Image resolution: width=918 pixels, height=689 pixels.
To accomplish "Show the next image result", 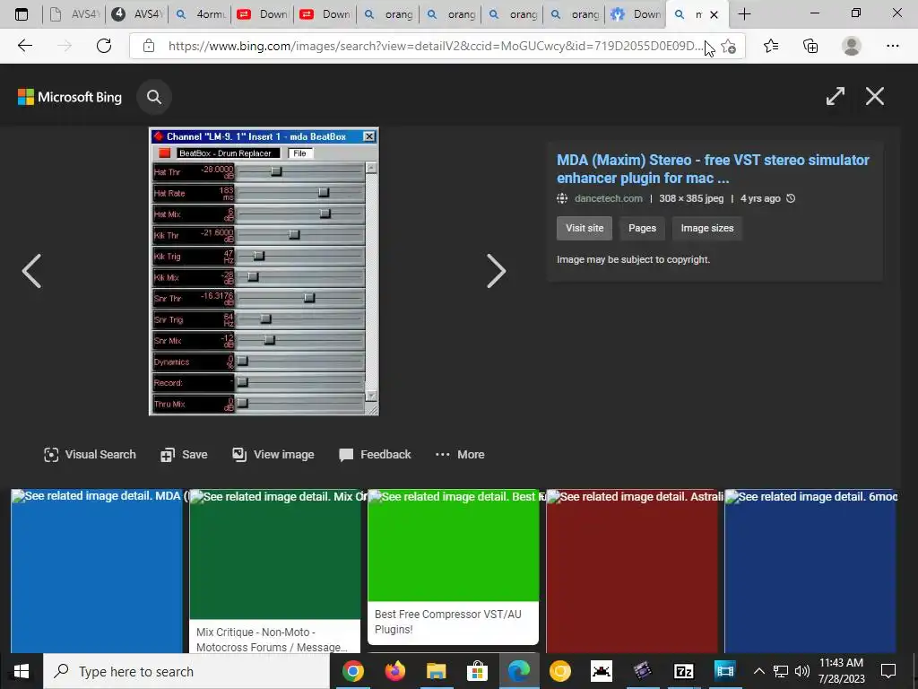I will (x=496, y=271).
